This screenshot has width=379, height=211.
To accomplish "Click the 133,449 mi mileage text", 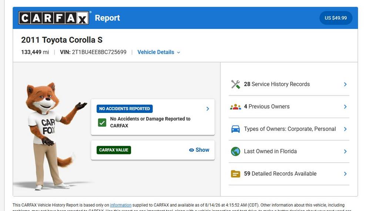I will click(35, 52).
